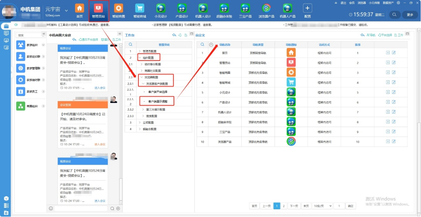
Task: Click the add icon in 首页 row
Action: [x=388, y=53]
